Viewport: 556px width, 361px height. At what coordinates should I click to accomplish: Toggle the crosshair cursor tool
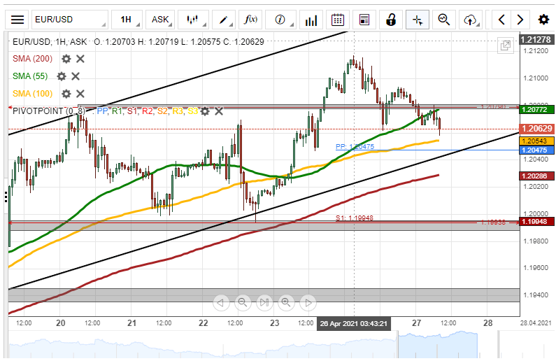[418, 20]
